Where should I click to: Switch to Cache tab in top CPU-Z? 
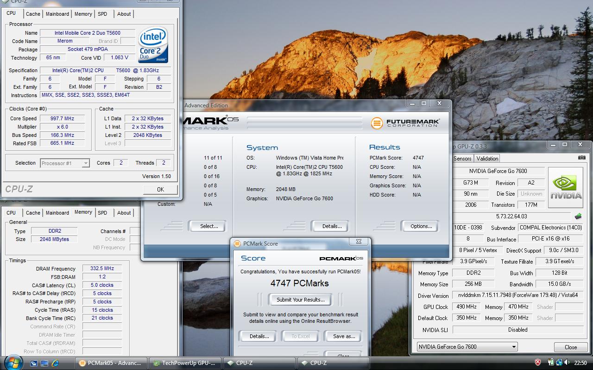click(33, 14)
